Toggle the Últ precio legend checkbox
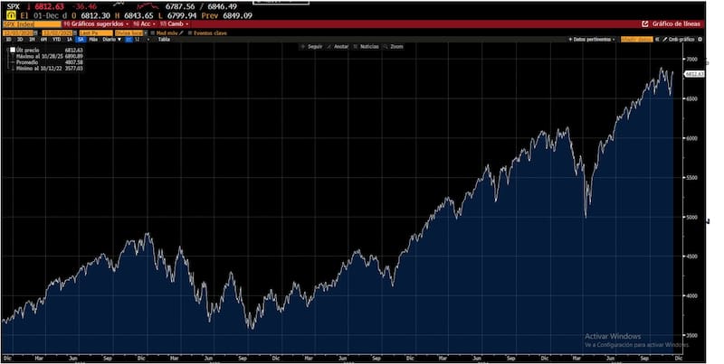Screen dimensions: 724x364 tap(12, 50)
